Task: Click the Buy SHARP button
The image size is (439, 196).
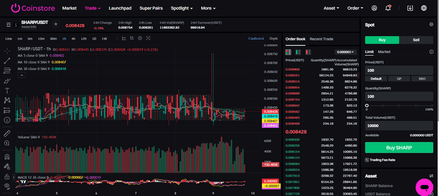Action: [x=399, y=148]
